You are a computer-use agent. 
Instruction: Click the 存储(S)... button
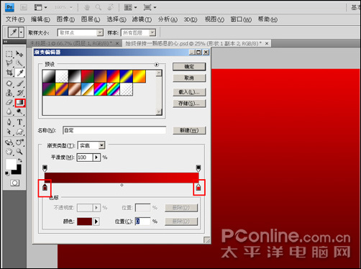[x=189, y=104]
